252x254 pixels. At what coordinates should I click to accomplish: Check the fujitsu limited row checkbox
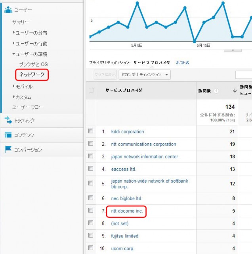[91, 235]
